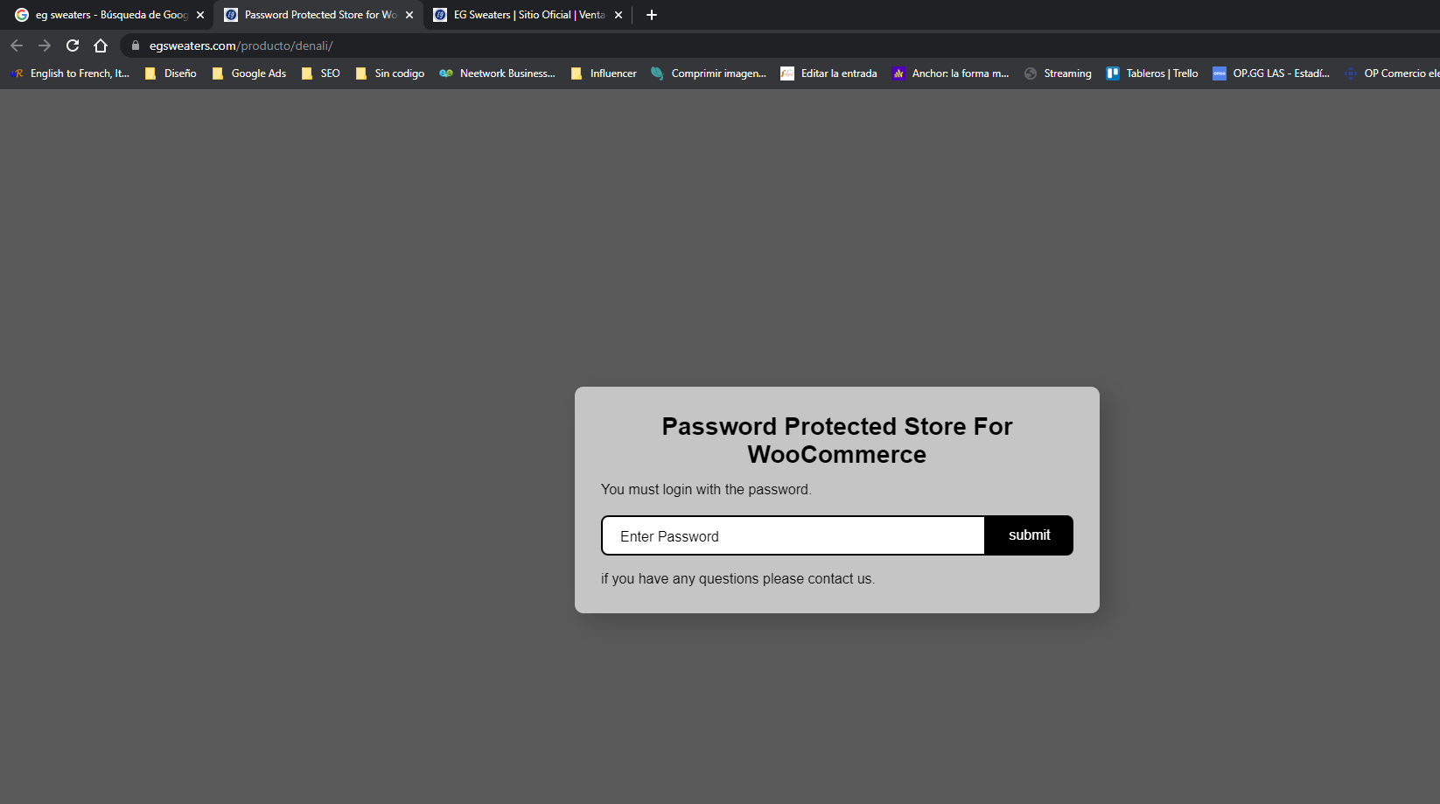Click the address bar URL egsweaters.com

click(x=241, y=45)
